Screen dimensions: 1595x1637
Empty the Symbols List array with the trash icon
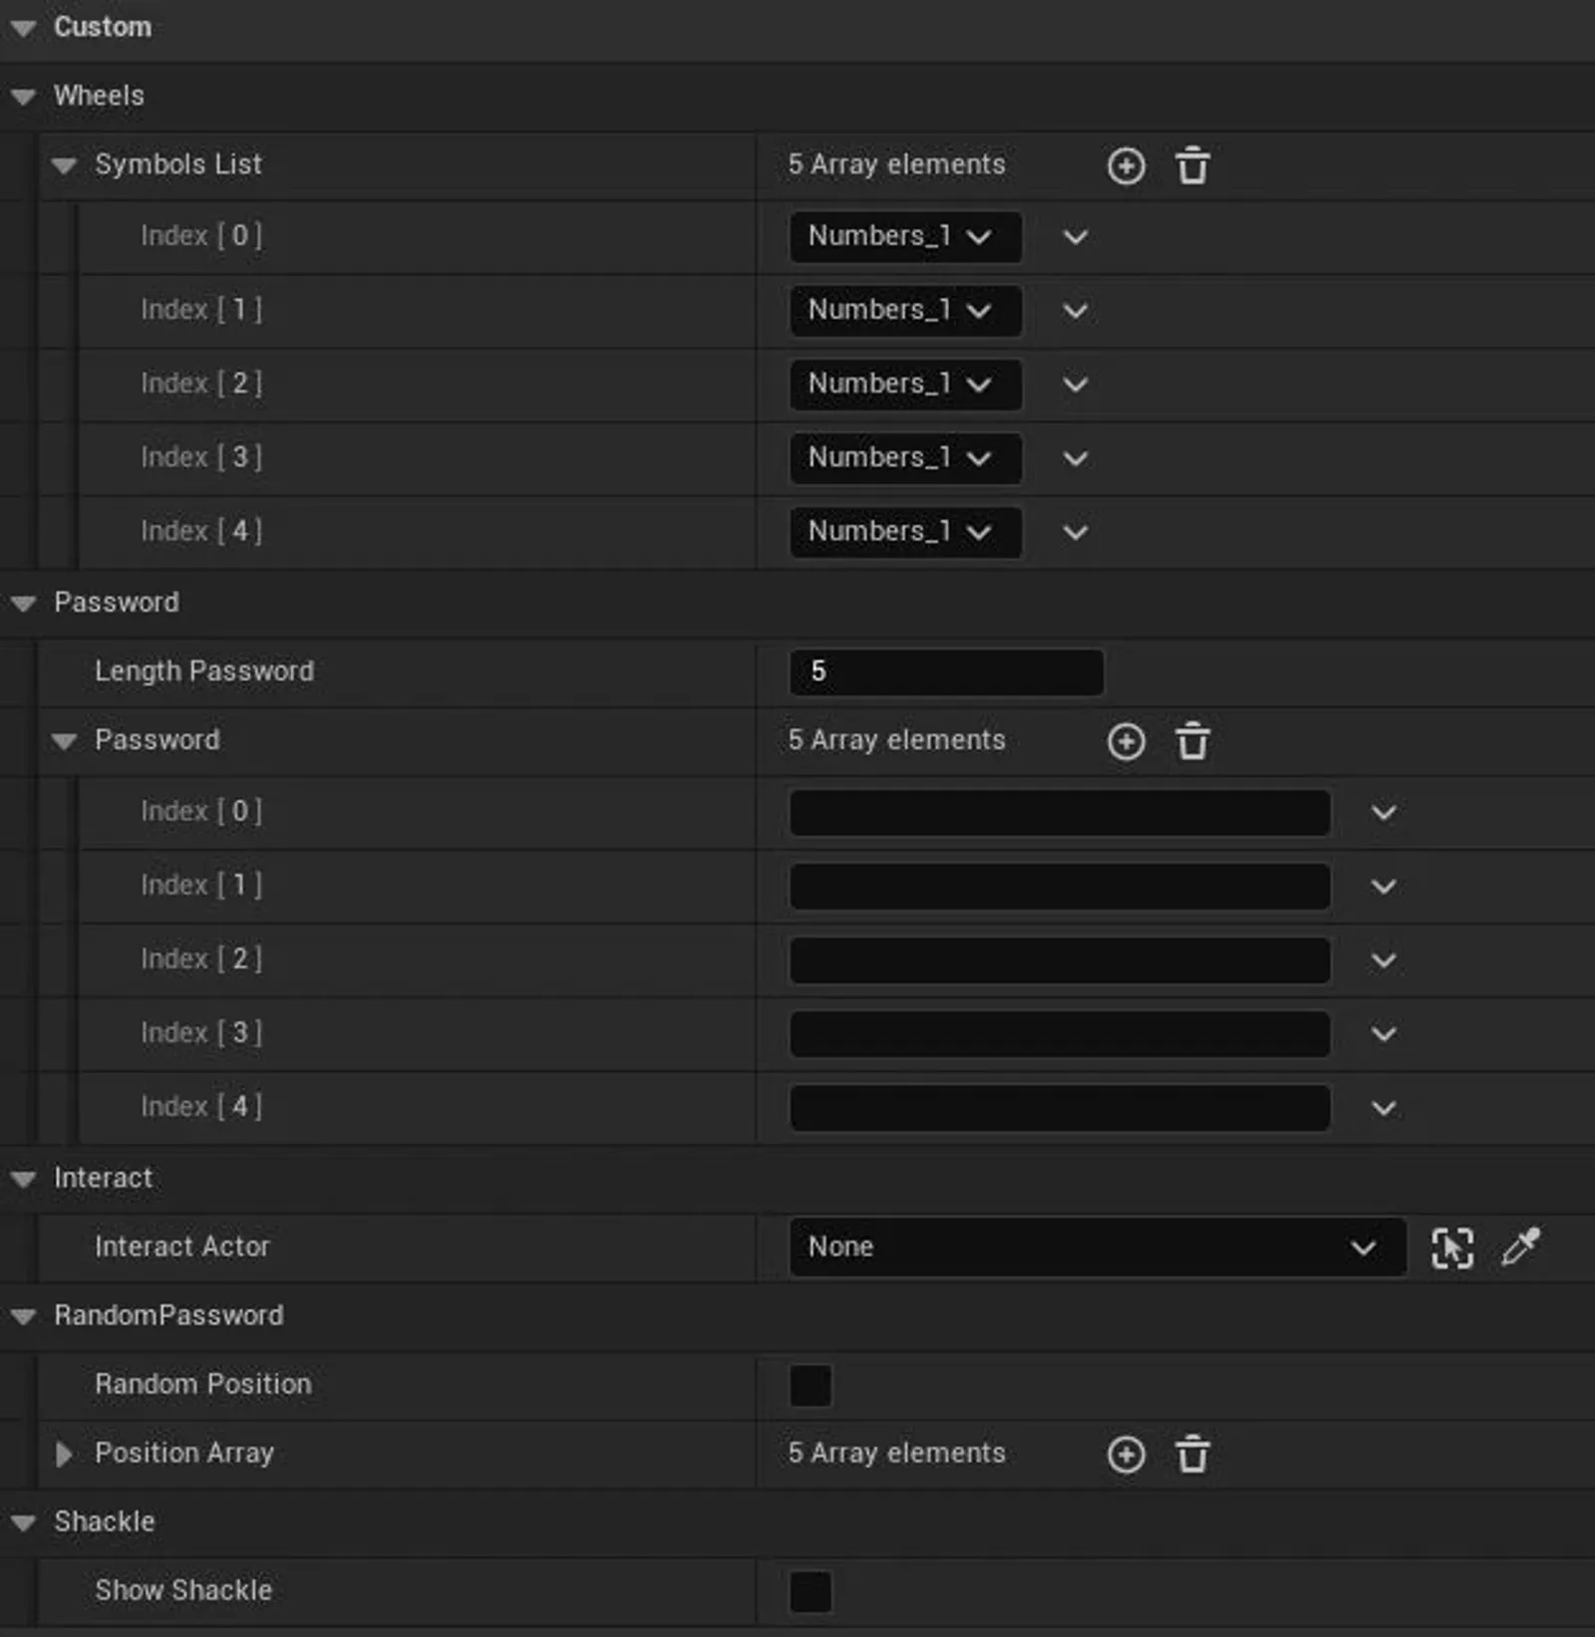[x=1192, y=165]
